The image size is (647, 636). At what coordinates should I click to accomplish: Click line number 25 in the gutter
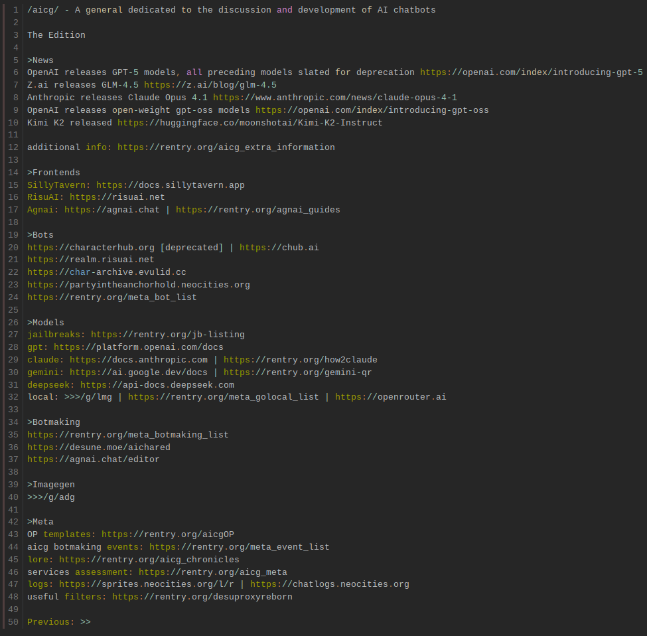coord(13,310)
